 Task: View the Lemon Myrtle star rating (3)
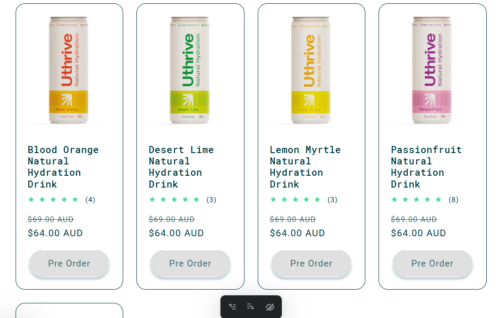pos(304,200)
